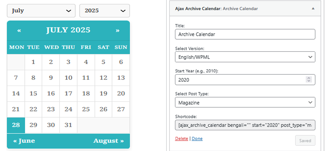Go to previous month with « arrow

pos(19,30)
